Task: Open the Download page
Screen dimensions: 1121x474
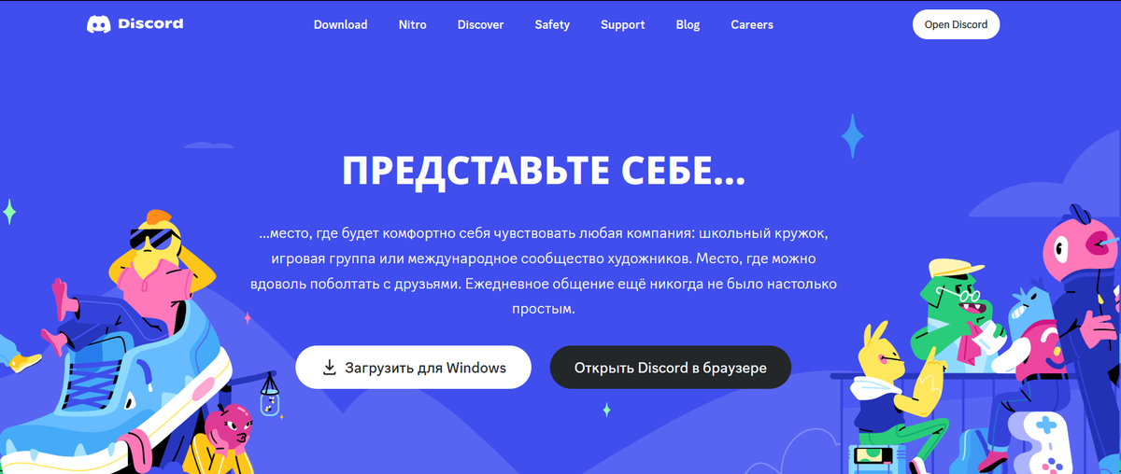Action: (x=340, y=25)
